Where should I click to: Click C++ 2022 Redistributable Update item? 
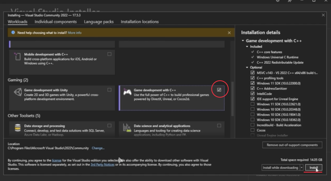[x=280, y=63]
